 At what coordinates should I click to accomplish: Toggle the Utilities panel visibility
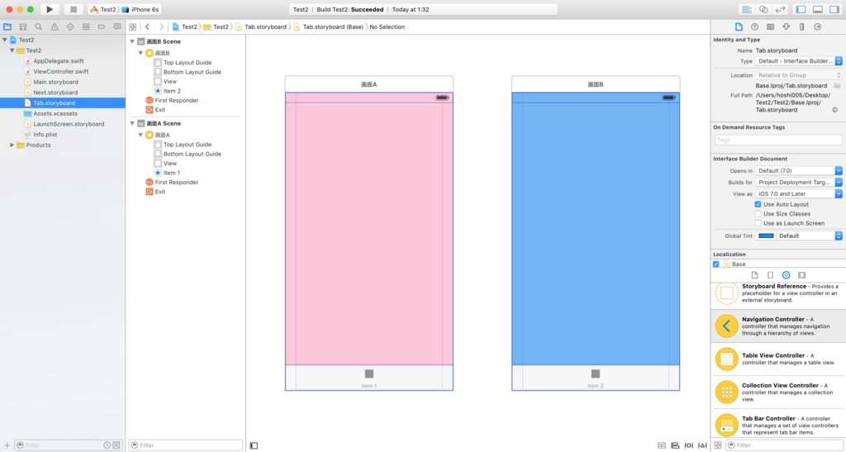(x=834, y=9)
